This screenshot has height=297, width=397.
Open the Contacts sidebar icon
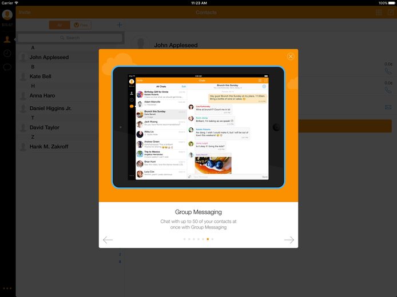[x=7, y=39]
